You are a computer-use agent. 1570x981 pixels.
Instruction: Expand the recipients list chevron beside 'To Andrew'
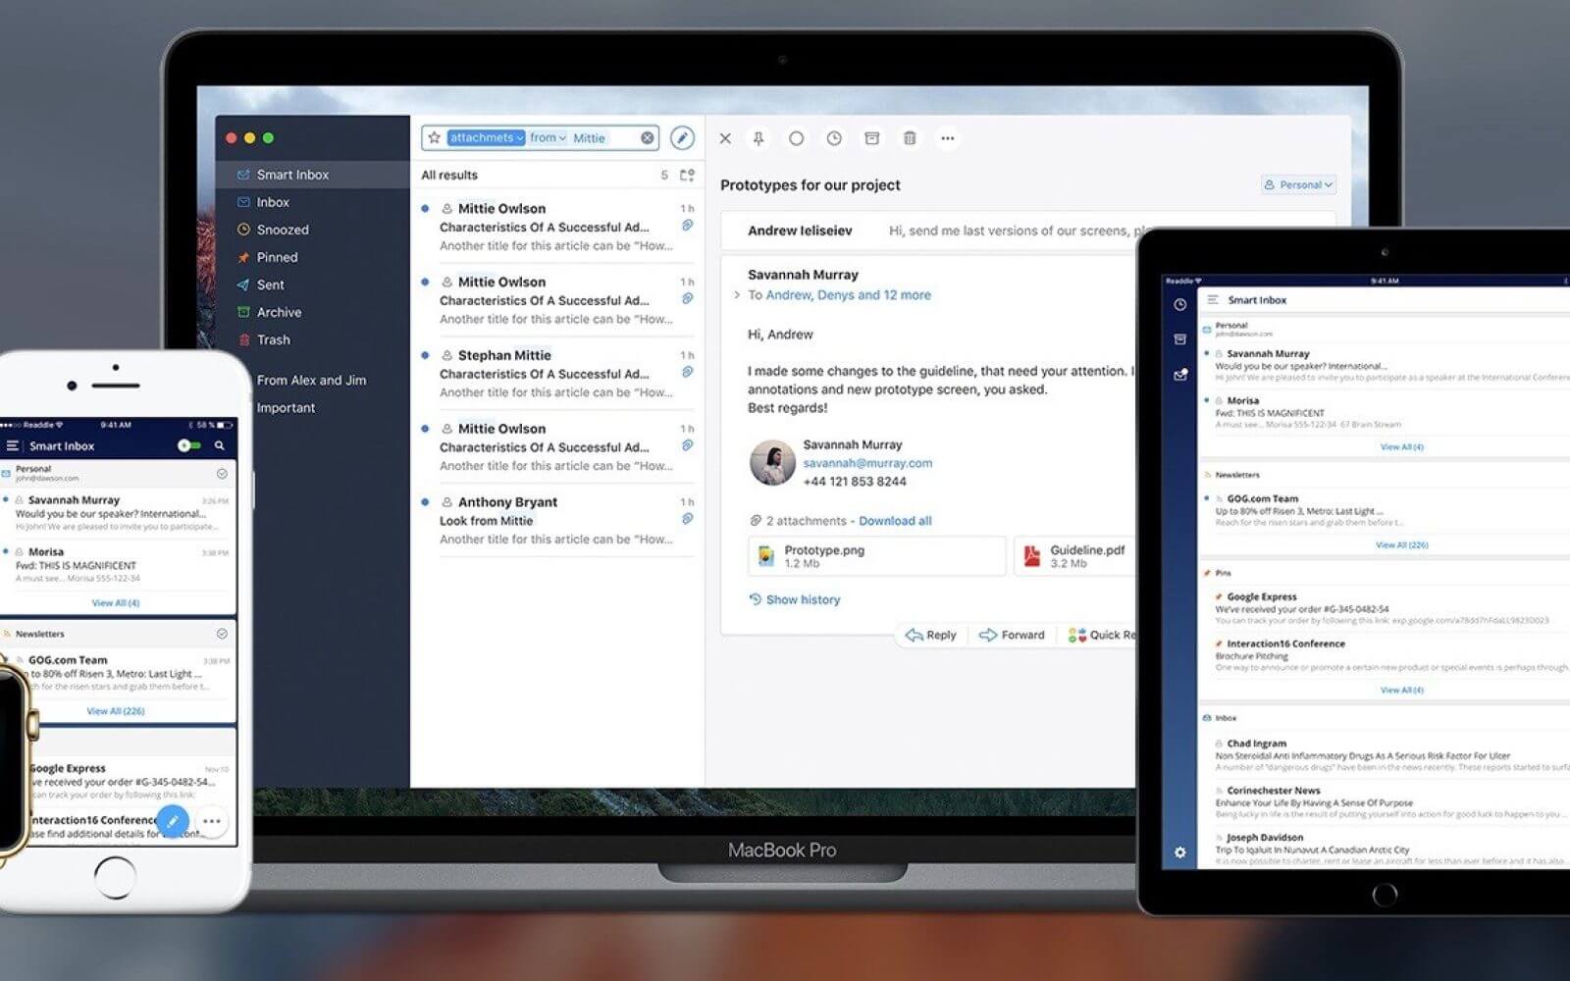[737, 294]
